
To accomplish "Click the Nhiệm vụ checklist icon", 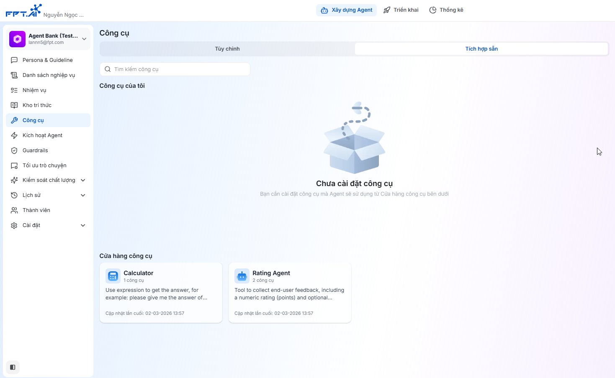I will click(x=14, y=90).
